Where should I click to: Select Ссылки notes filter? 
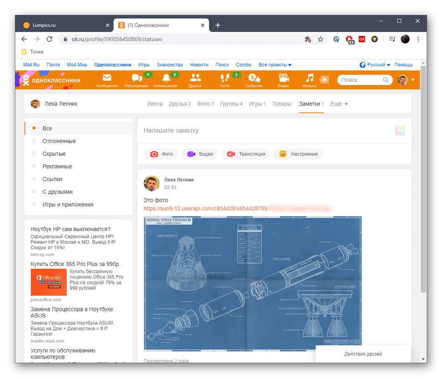click(79, 179)
